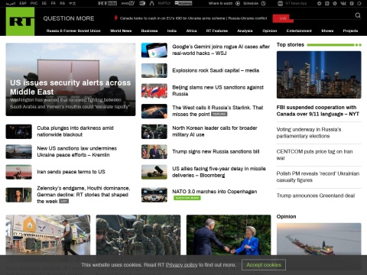The image size is (367, 275).
Task: Click the green RT logo
Action: click(x=20, y=21)
